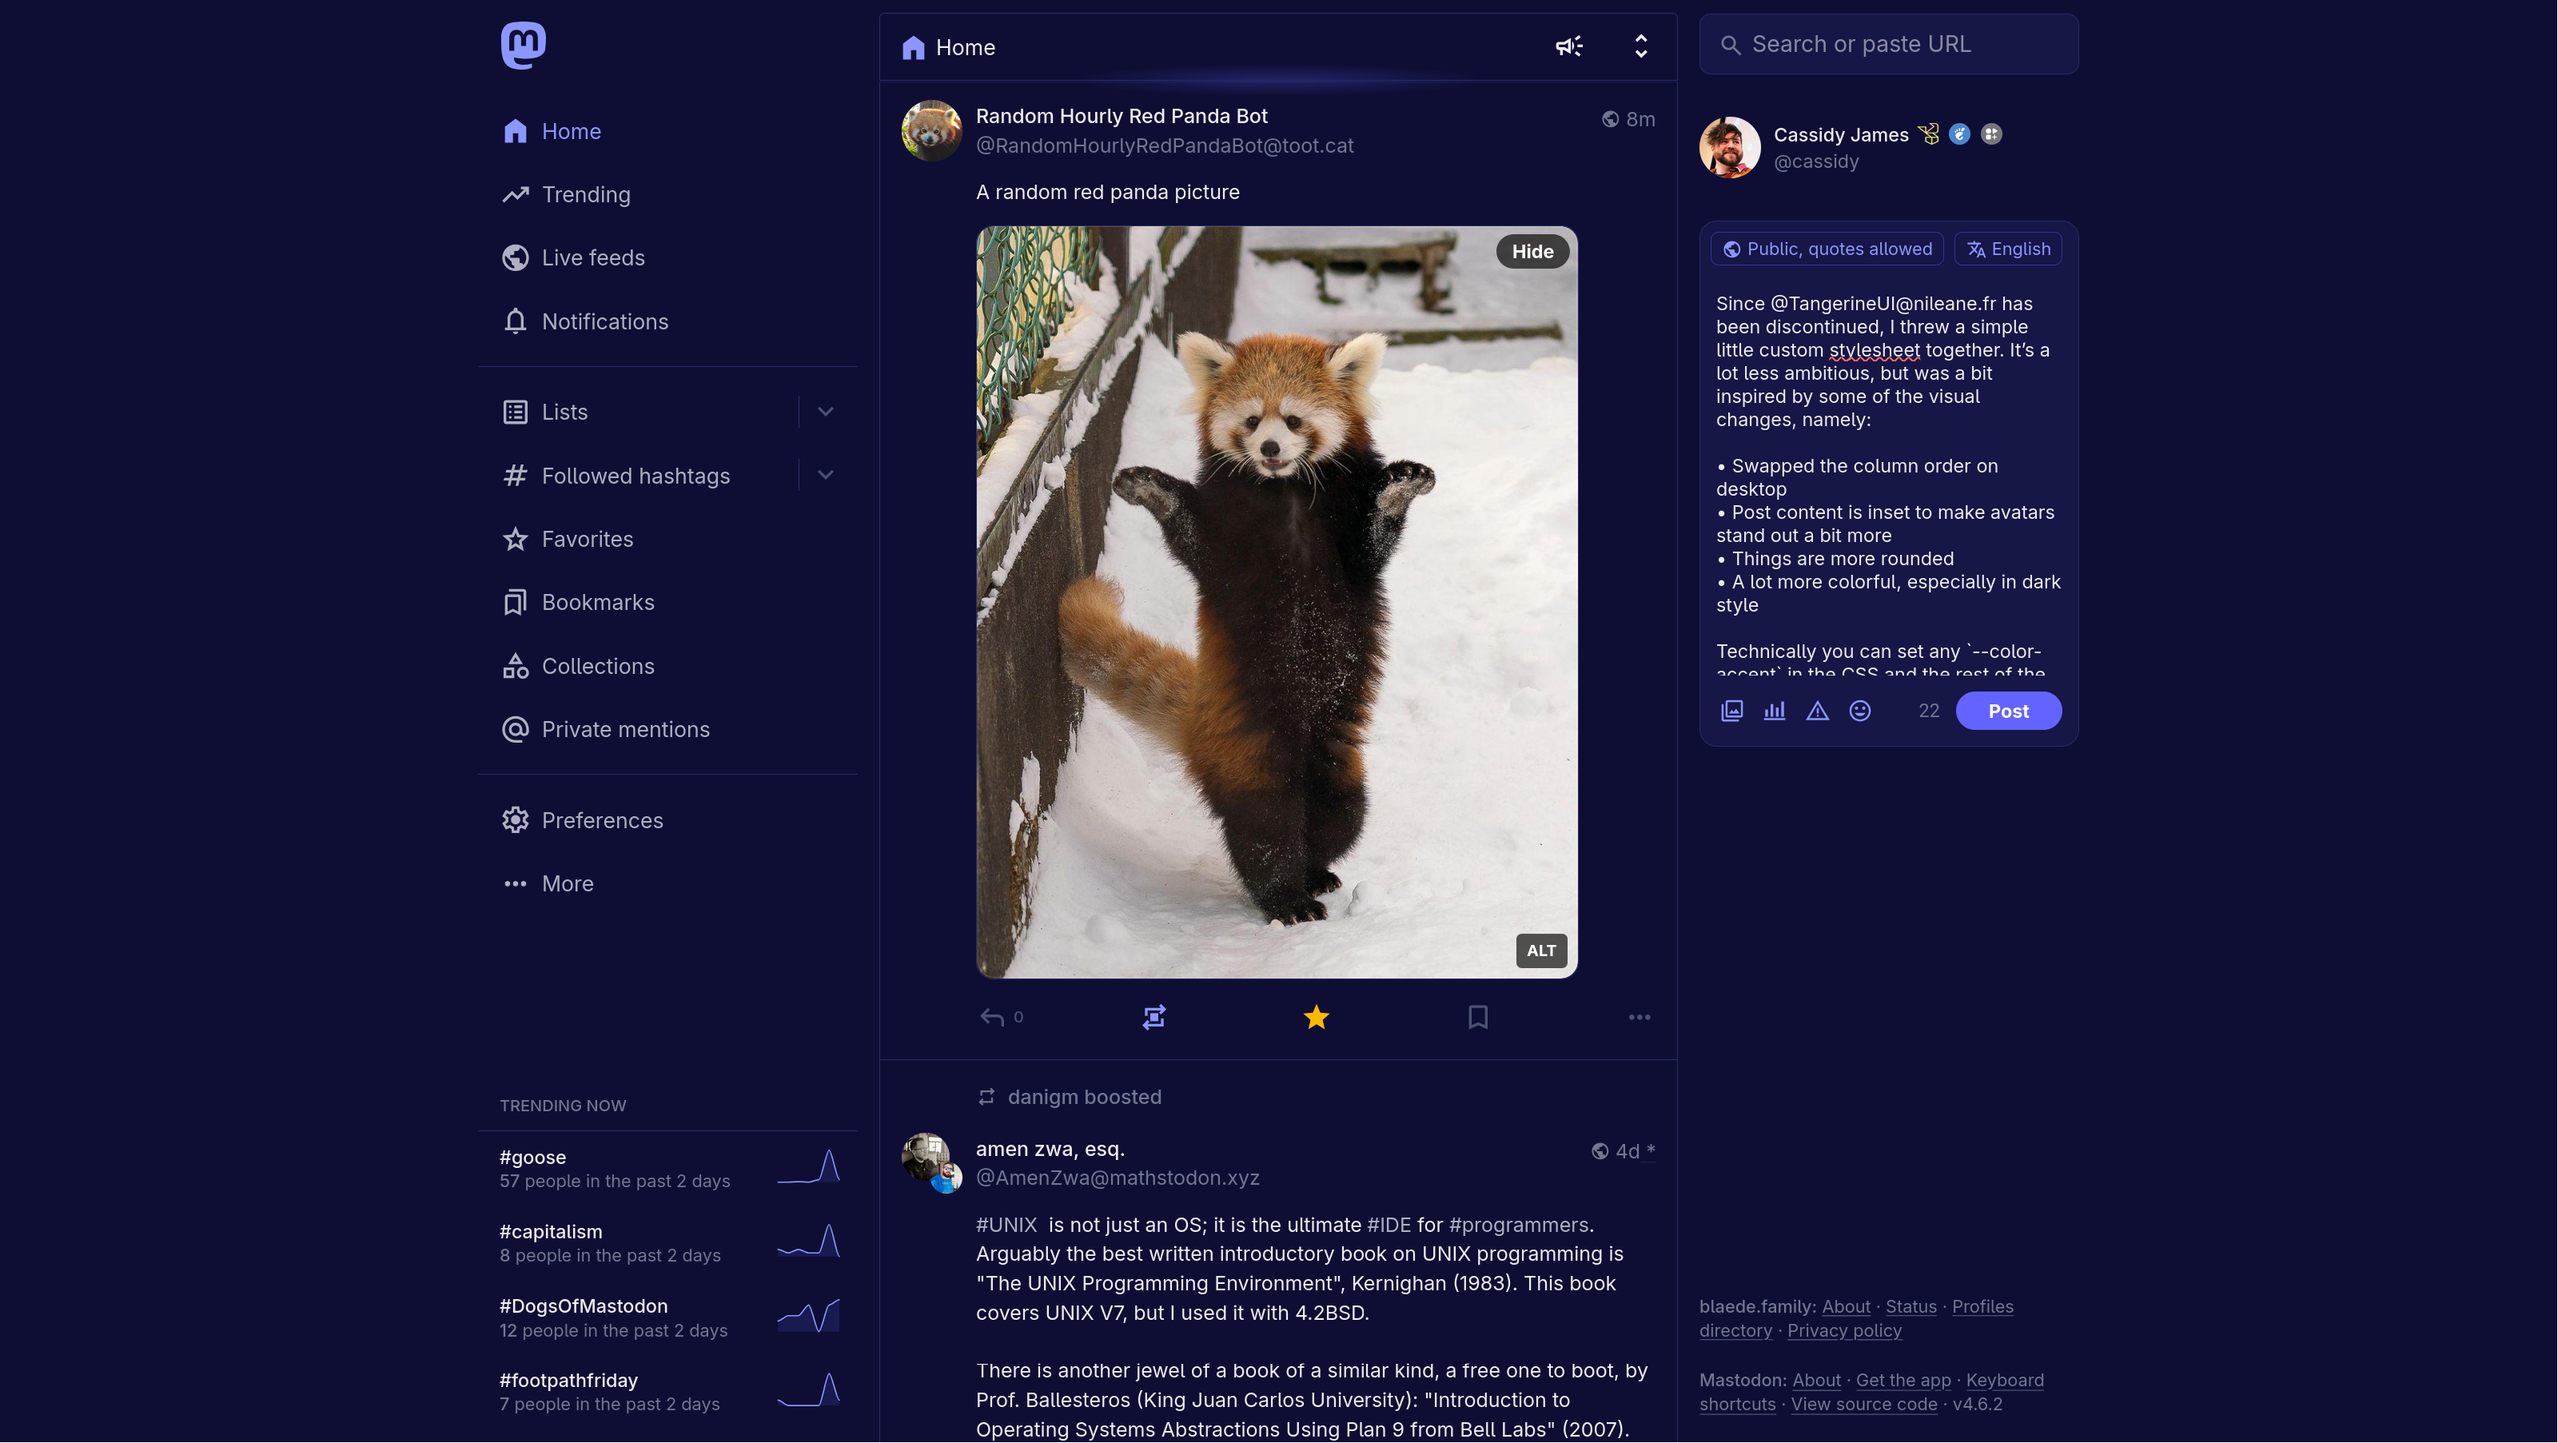2558x1443 pixels.
Task: Open the red panda photo
Action: pos(1277,603)
